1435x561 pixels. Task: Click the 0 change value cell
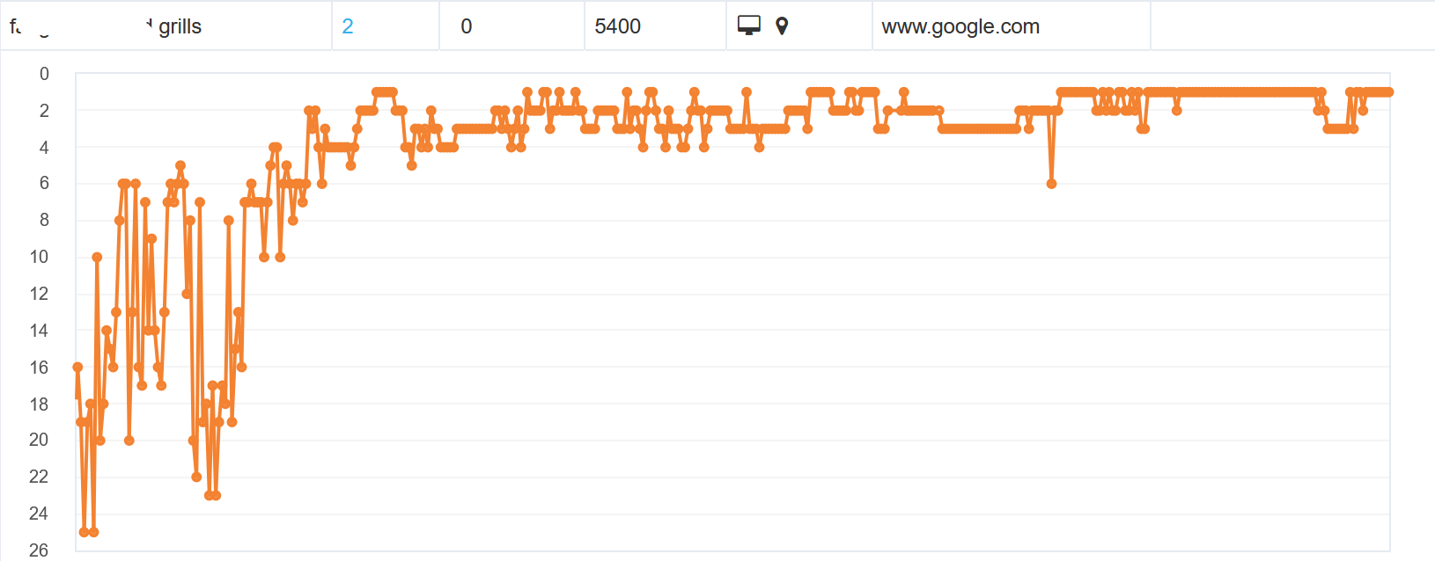(511, 26)
